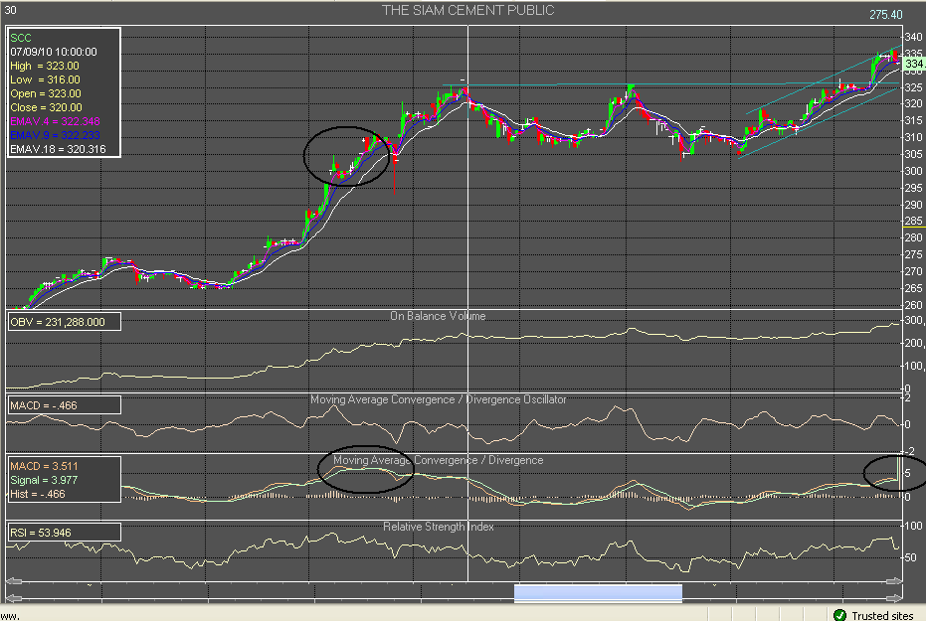Click the EMAV.9 = 322.233 legend entry

pos(55,136)
